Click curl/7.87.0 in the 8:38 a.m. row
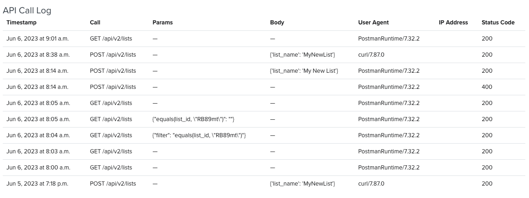Screen dimensions: 529x198 click(x=371, y=55)
